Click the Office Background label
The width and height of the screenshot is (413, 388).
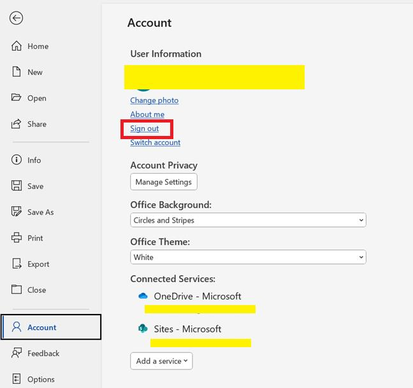click(x=171, y=205)
